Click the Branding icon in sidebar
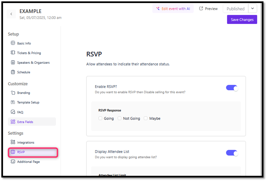Image resolution: width=267 pixels, height=181 pixels. (13, 93)
